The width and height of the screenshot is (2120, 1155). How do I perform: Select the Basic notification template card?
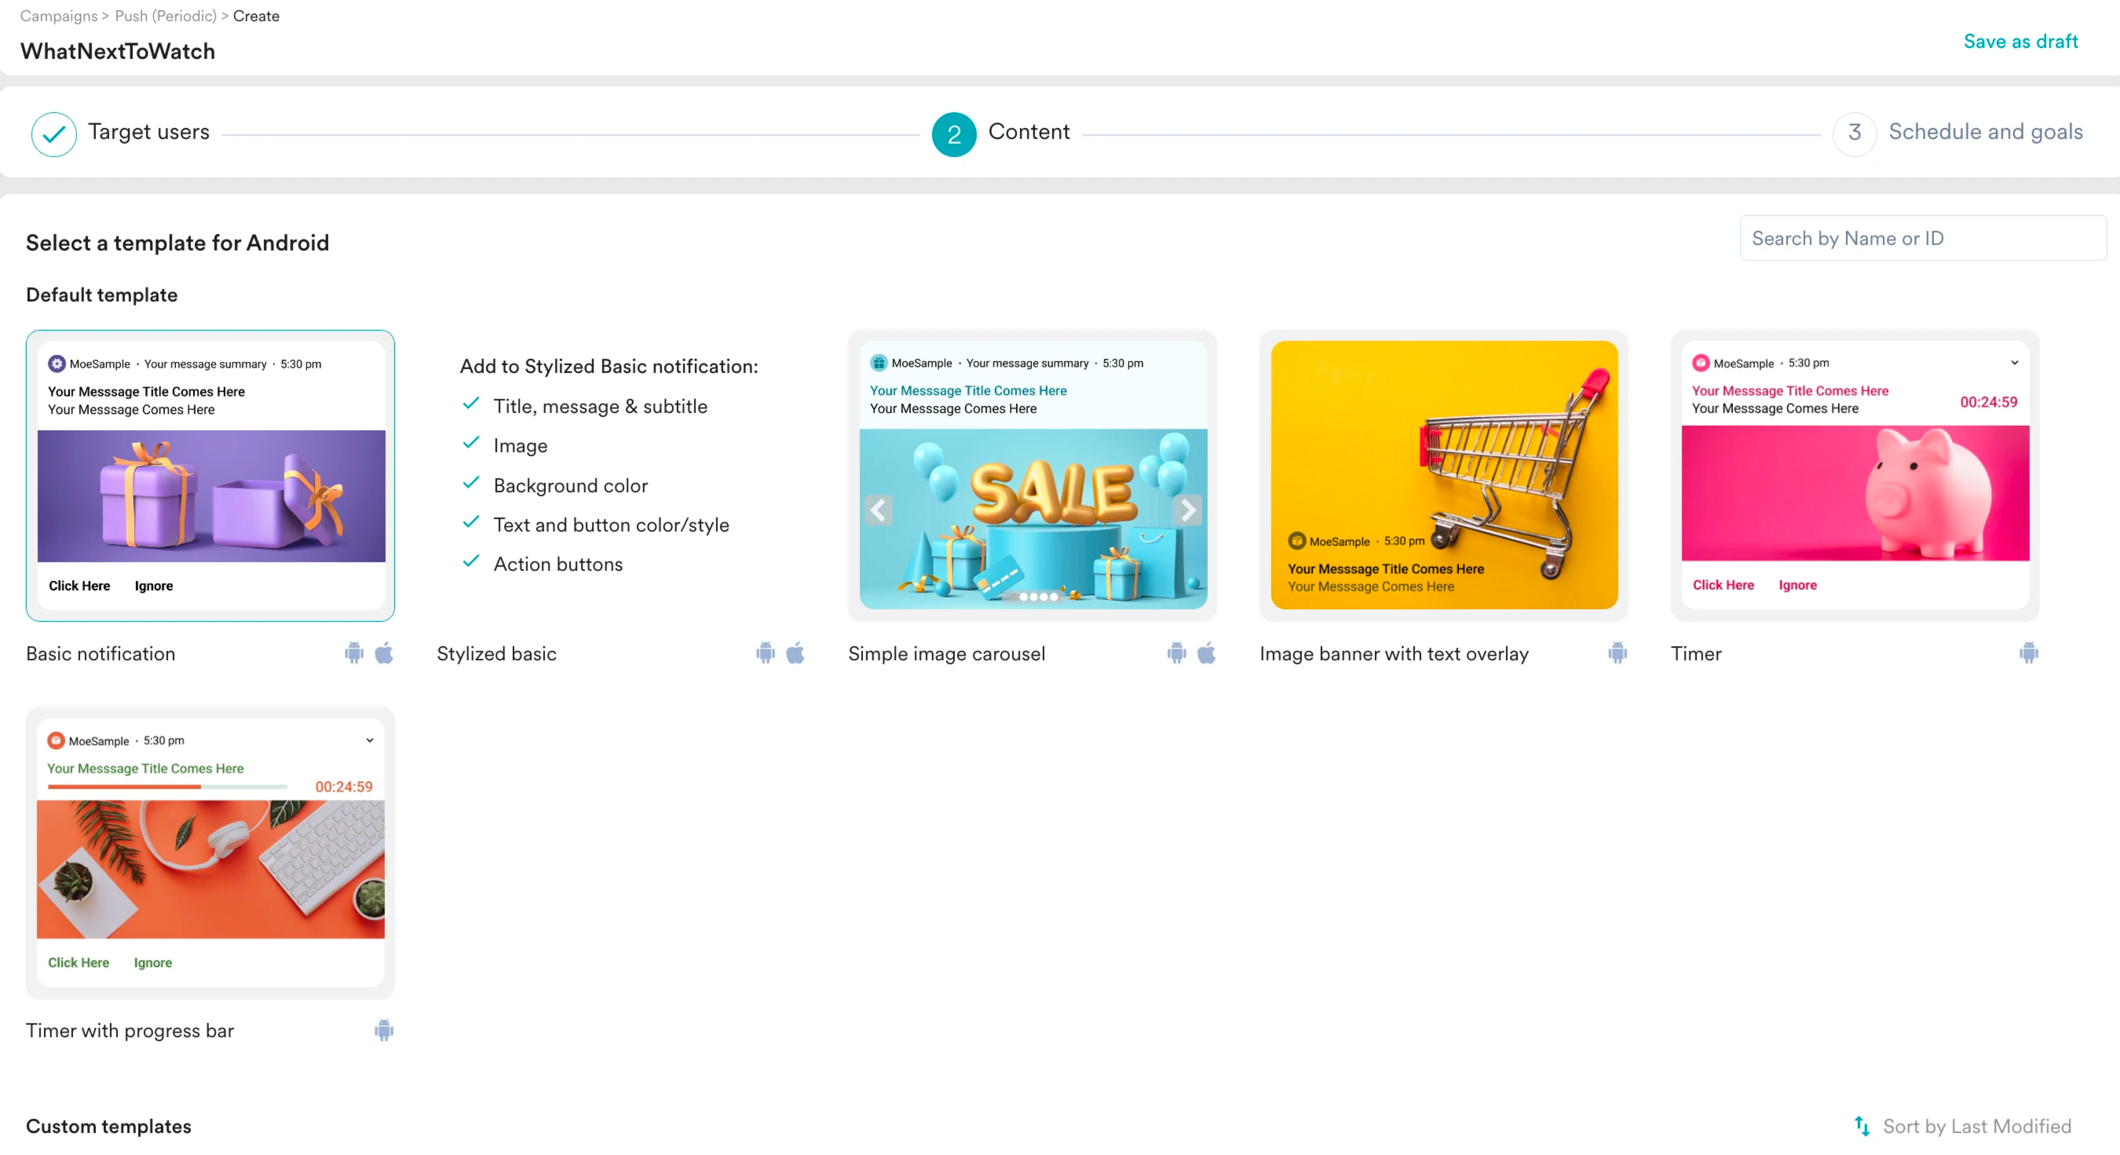pos(210,476)
